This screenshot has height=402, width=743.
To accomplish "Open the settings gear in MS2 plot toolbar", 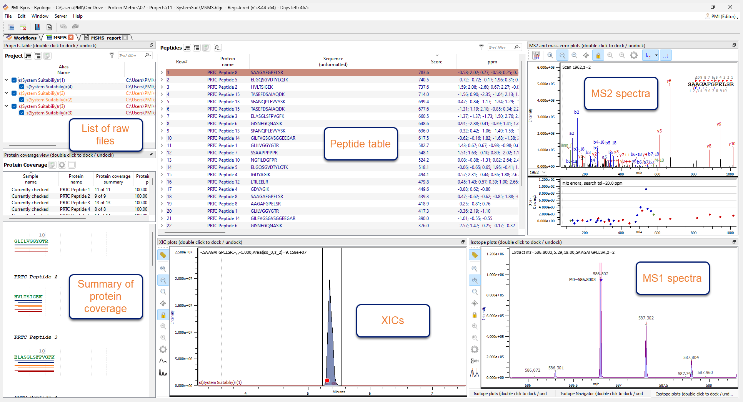I will [x=634, y=55].
